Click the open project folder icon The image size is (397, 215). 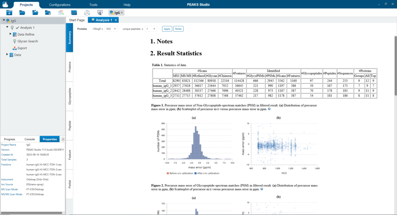[22, 13]
